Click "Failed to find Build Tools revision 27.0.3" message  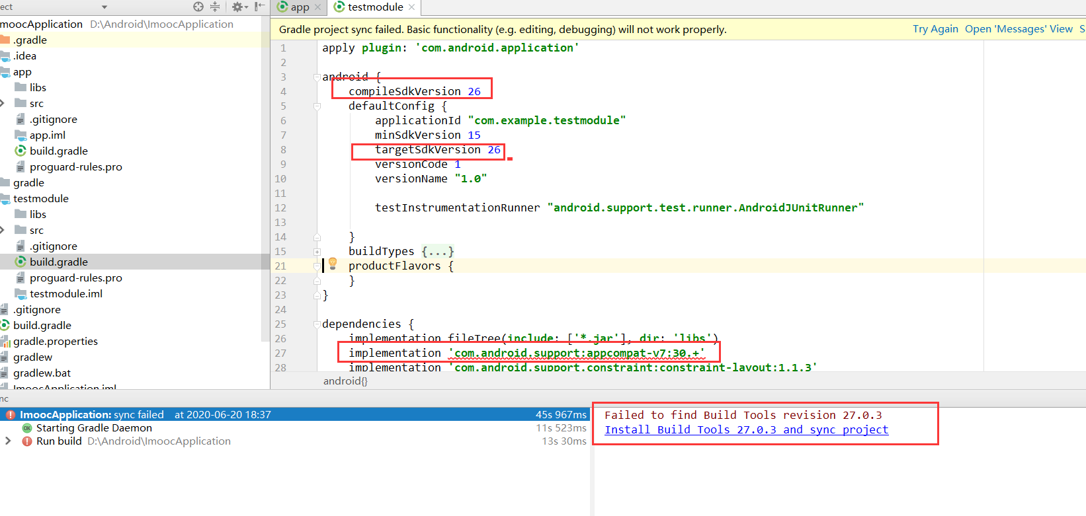click(x=743, y=415)
